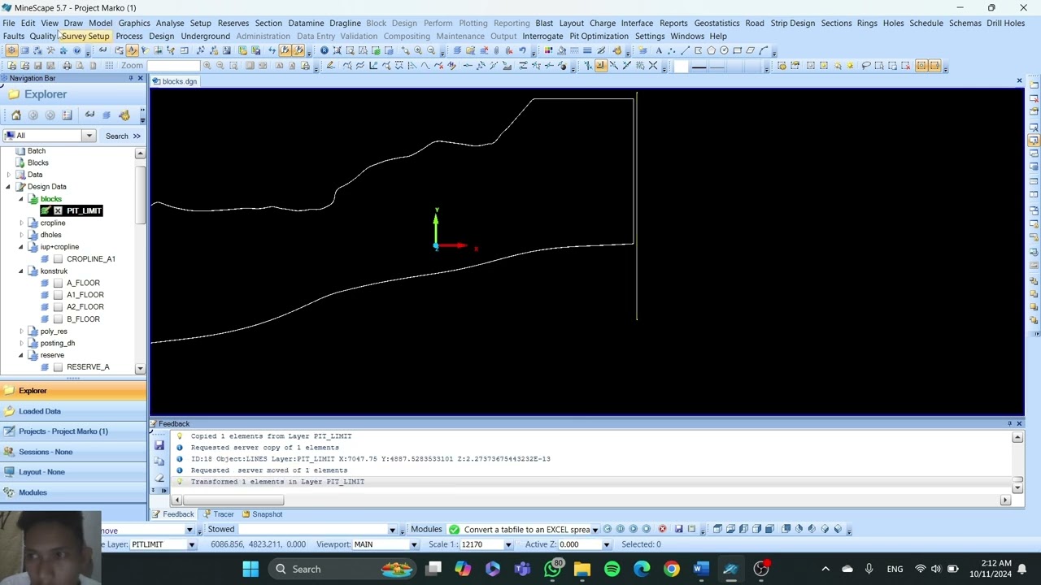Click the Zoom in magnifier next to Zoom box
The image size is (1041, 585).
(x=207, y=65)
